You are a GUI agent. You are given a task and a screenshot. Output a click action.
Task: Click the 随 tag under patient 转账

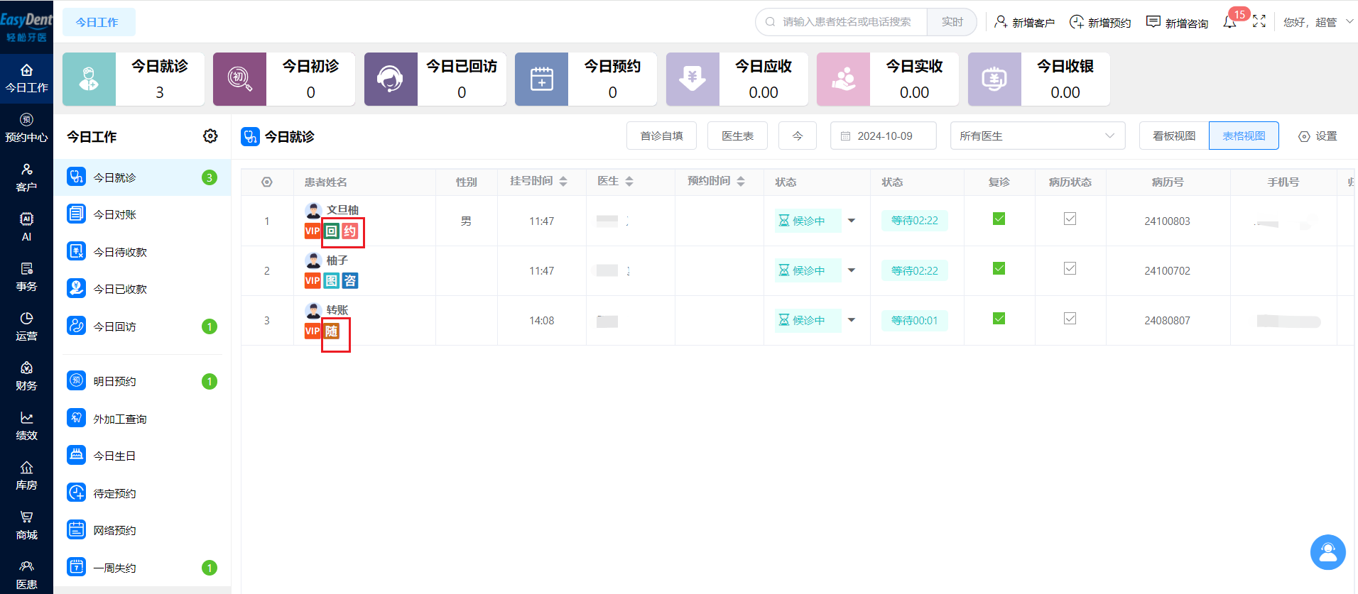click(332, 331)
